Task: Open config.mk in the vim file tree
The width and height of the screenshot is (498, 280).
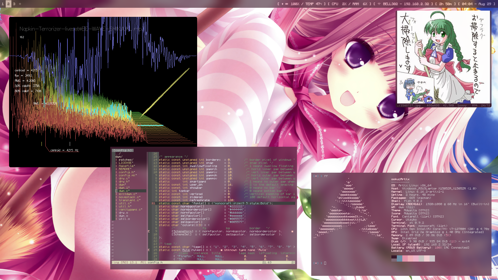Action: (128, 175)
